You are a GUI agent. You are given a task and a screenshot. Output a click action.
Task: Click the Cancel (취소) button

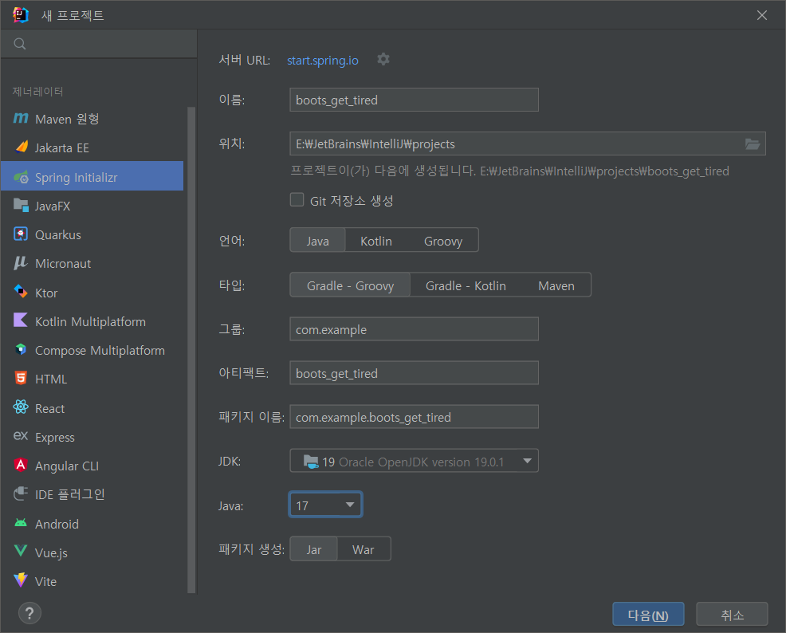pyautogui.click(x=732, y=614)
